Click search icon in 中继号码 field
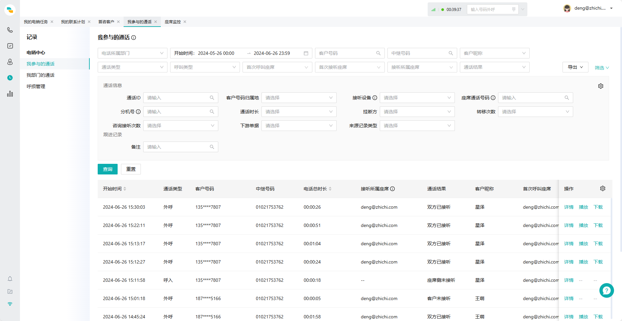 (x=451, y=53)
